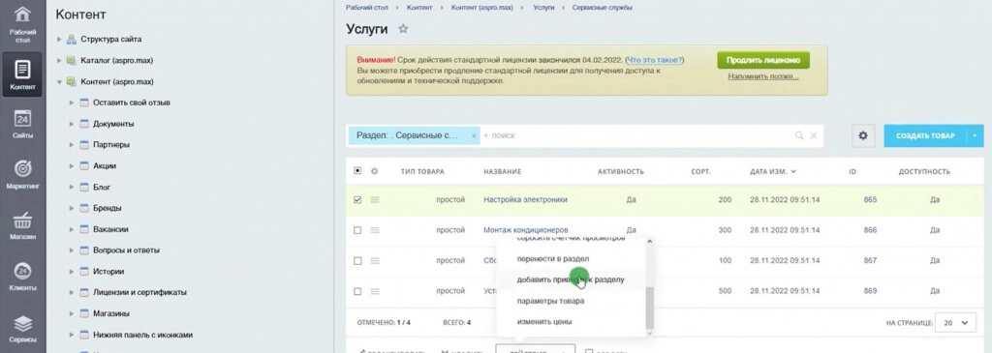Check the row checkbox for ID 869
This screenshot has width=992, height=353.
pos(357,291)
